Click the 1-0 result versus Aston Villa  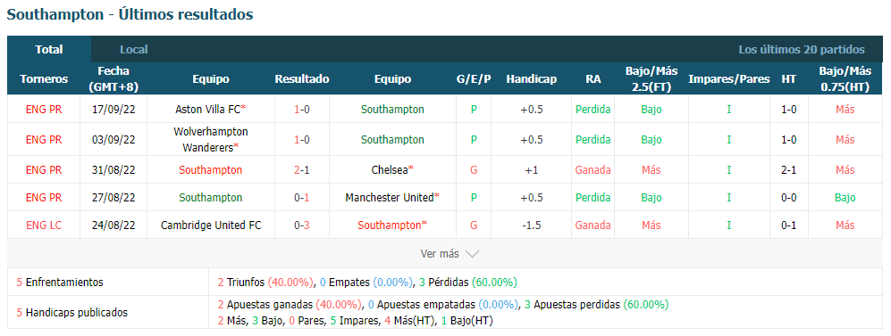(302, 110)
